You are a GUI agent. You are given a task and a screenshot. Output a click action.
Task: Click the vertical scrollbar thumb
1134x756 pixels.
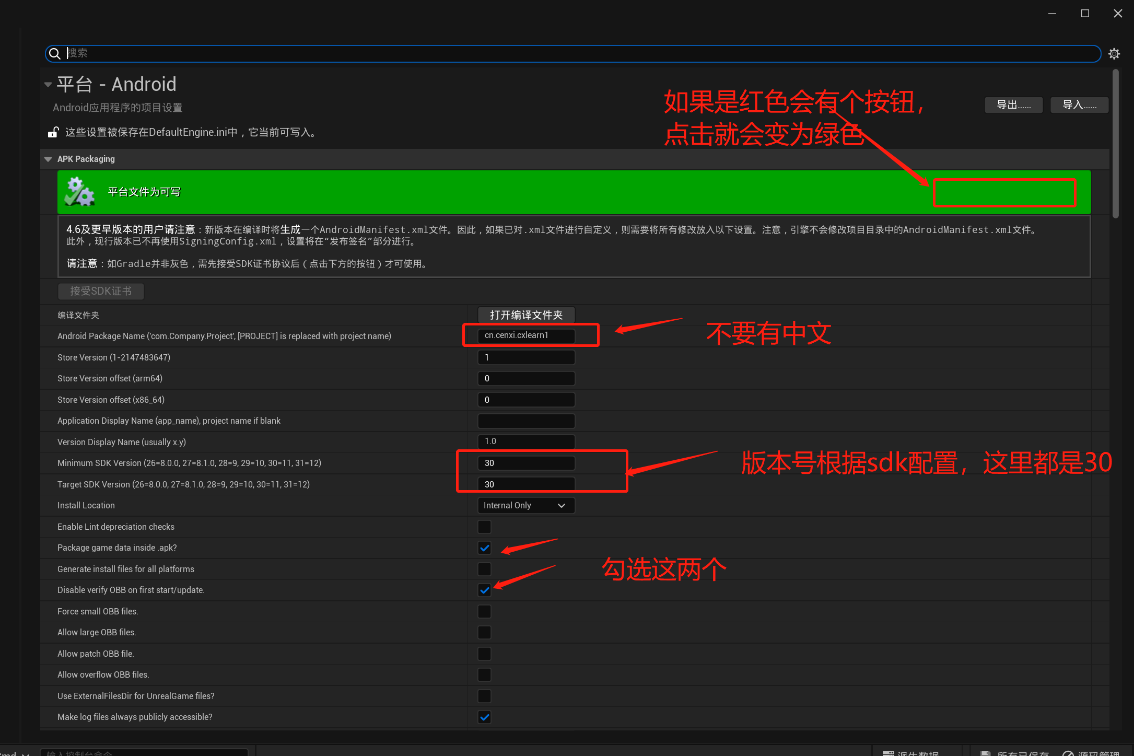(1115, 144)
